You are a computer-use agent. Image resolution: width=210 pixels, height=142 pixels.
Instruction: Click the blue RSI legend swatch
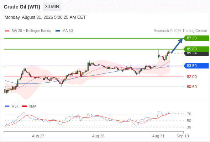[7, 106]
